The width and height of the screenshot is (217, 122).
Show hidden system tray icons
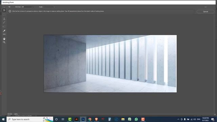pos(178,119)
